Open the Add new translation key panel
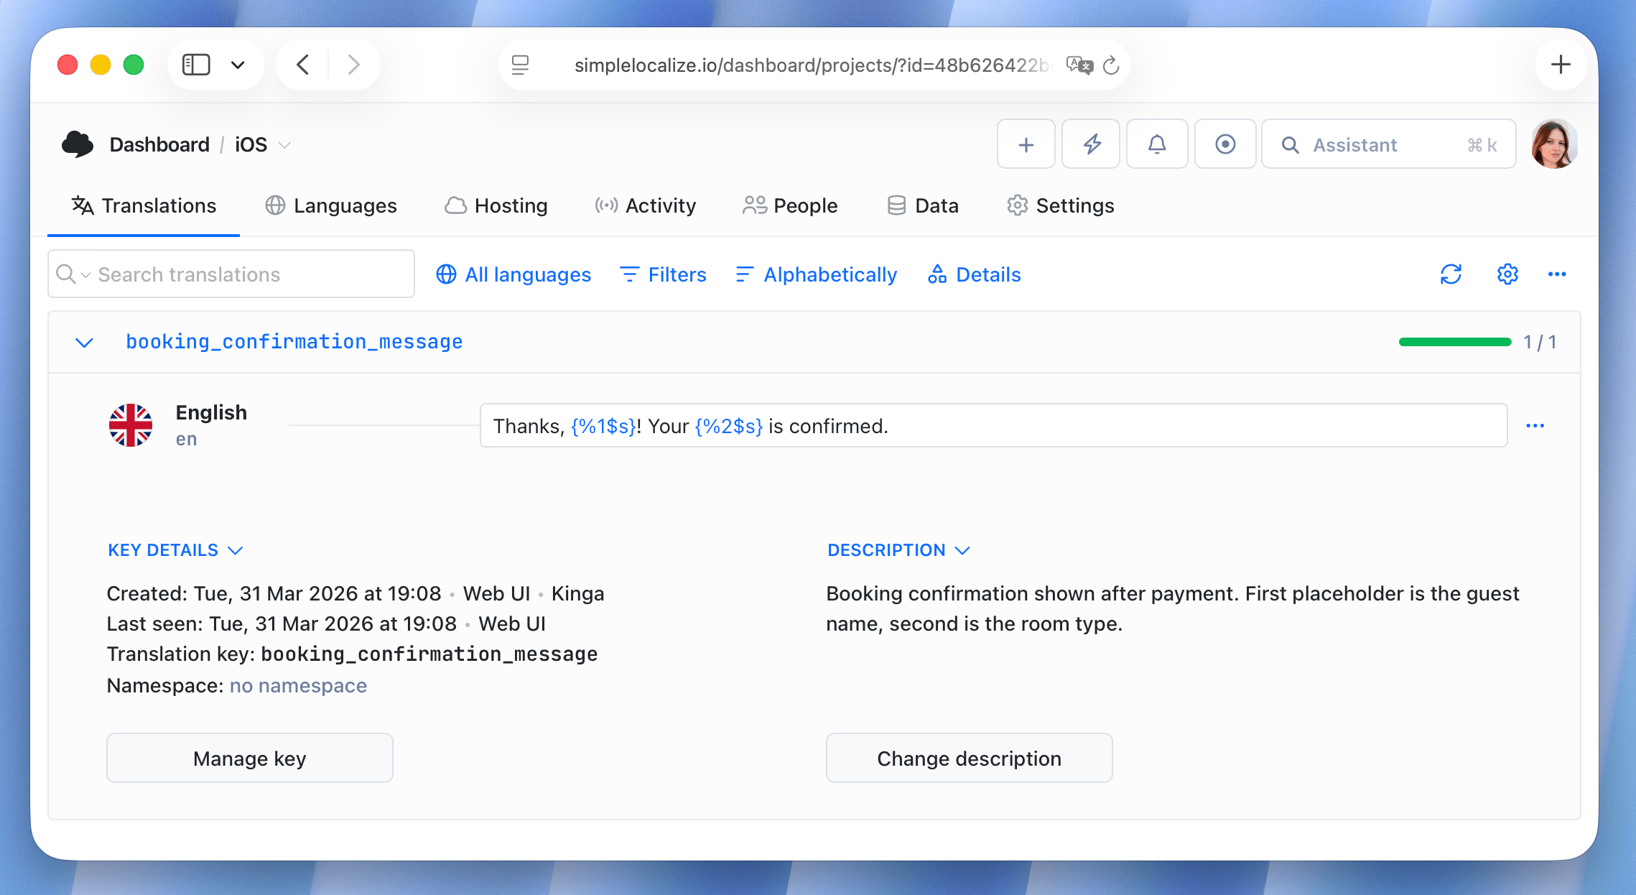The image size is (1636, 895). 1026,144
